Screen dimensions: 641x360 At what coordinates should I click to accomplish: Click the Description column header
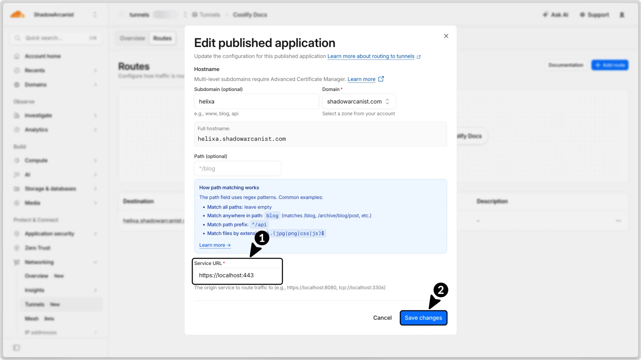tap(492, 201)
